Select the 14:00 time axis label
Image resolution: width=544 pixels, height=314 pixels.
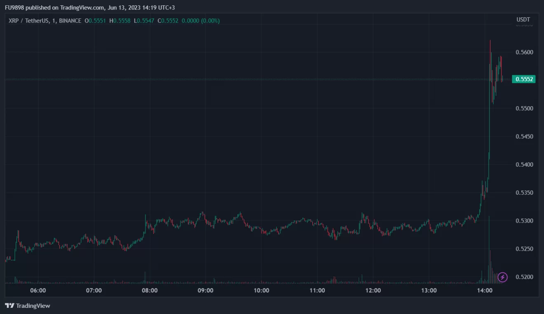tap(485, 291)
